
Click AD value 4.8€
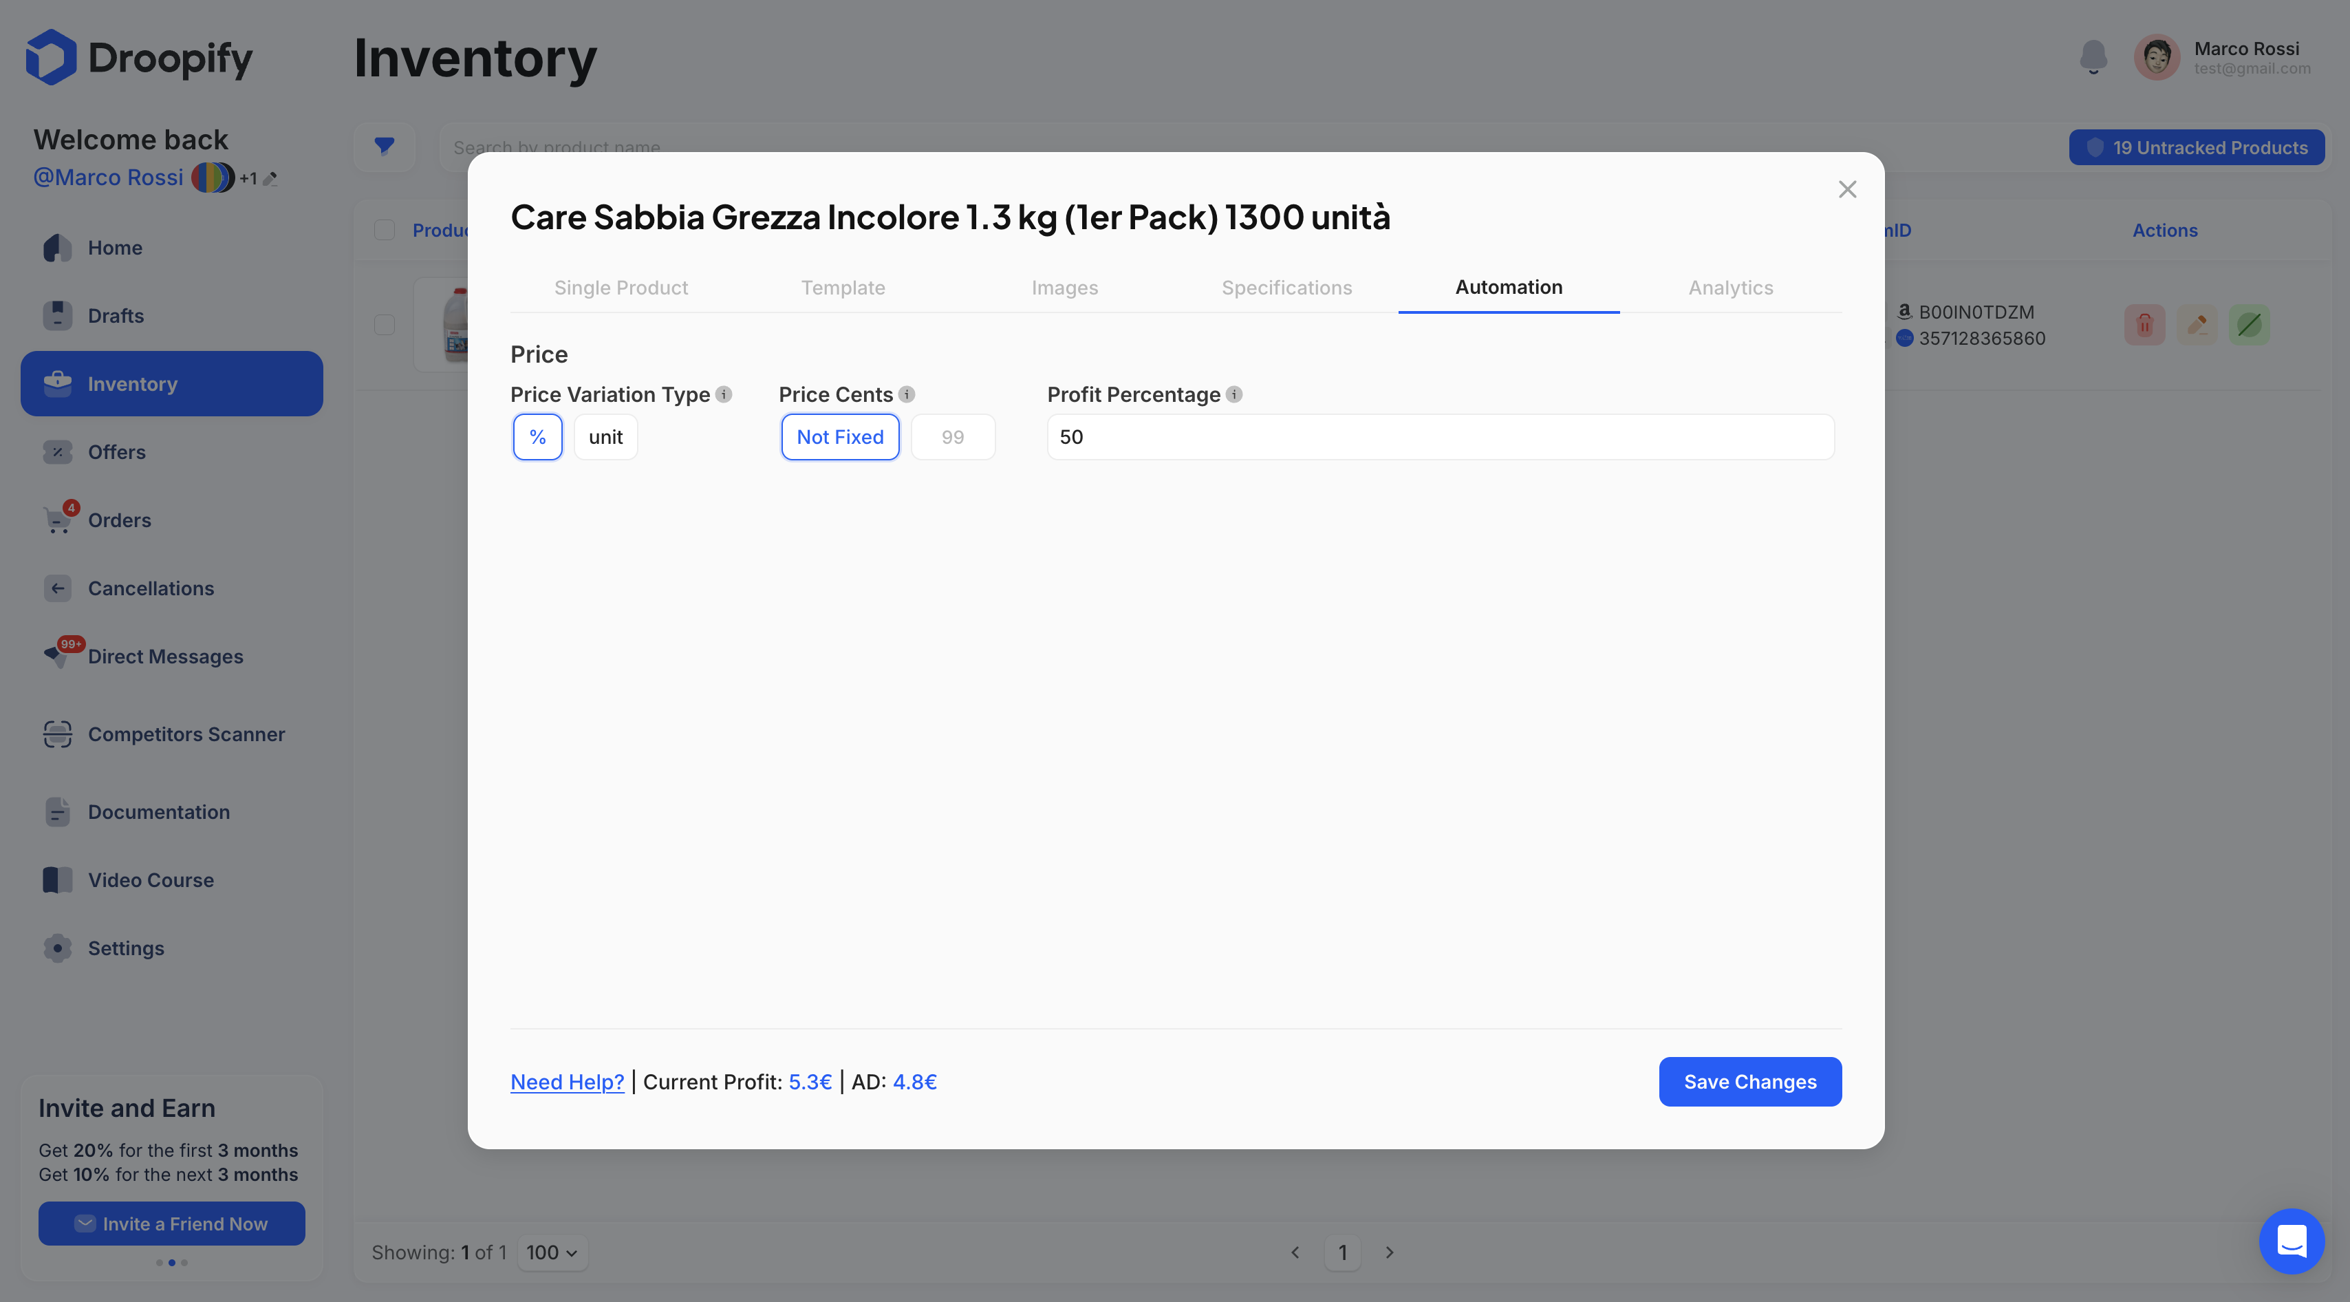pyautogui.click(x=915, y=1082)
